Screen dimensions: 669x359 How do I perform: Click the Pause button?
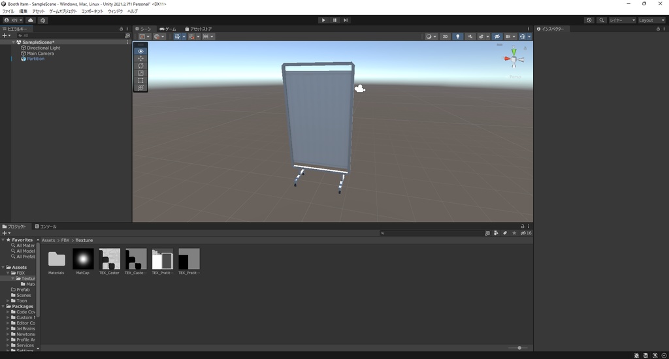(x=334, y=20)
